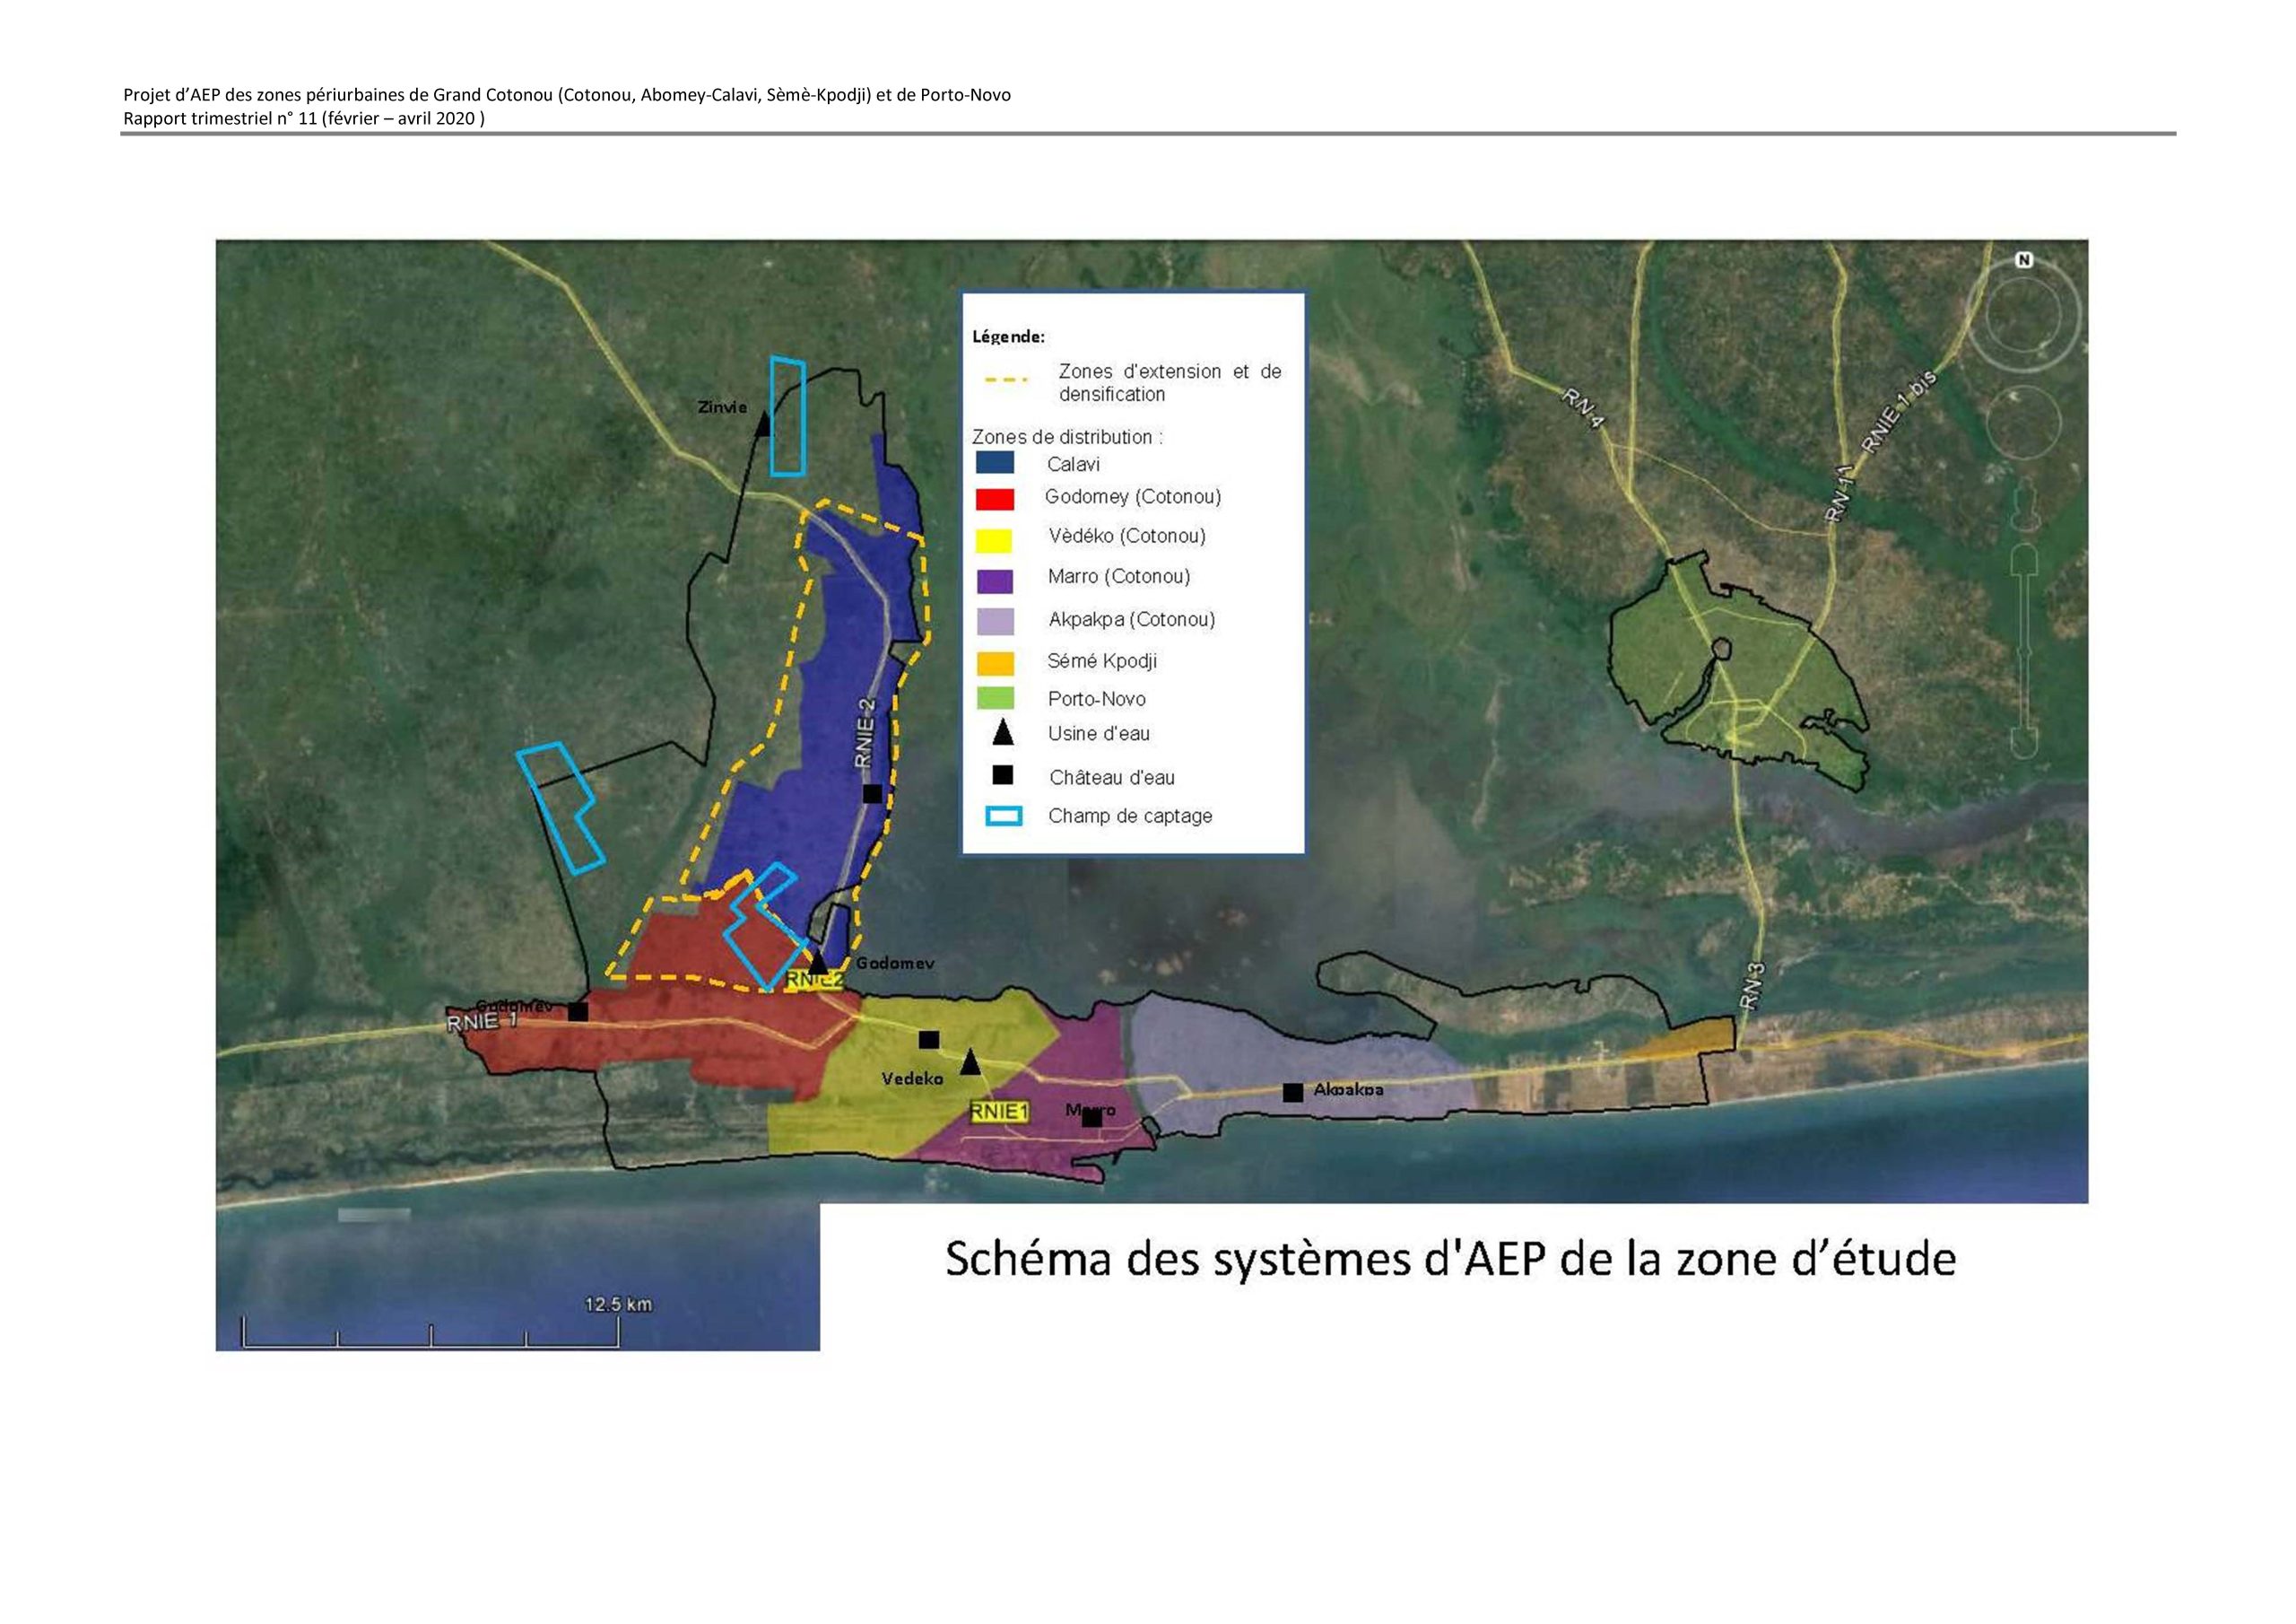Click the zoom-out end of the zoom slider
The width and height of the screenshot is (2296, 1624).
[x=2024, y=741]
